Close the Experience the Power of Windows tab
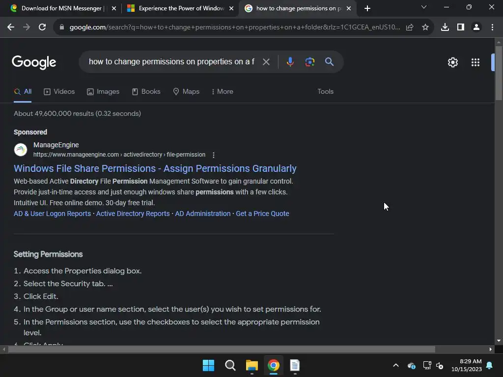Viewport: 503px width, 377px height. [x=231, y=8]
